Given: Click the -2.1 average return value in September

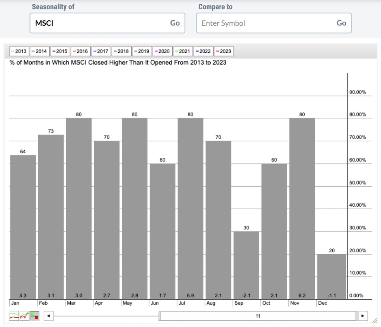Looking at the screenshot, I should pyautogui.click(x=246, y=295).
